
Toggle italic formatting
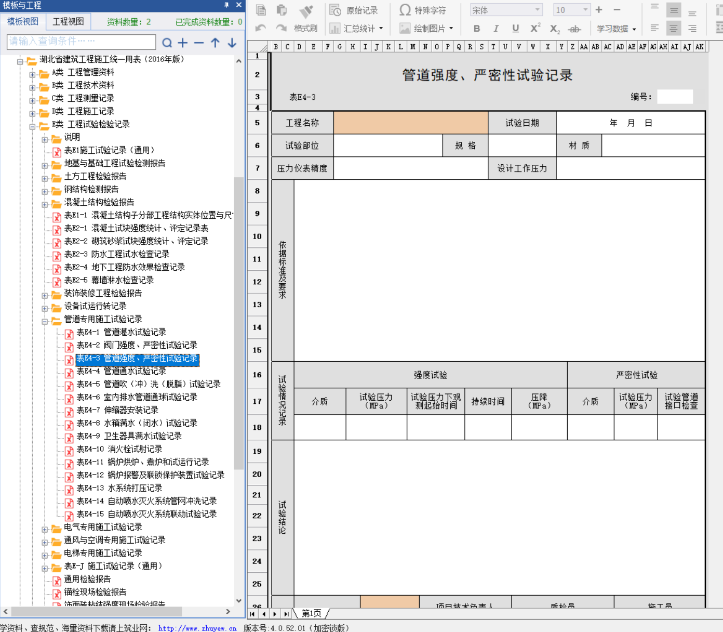click(x=496, y=29)
